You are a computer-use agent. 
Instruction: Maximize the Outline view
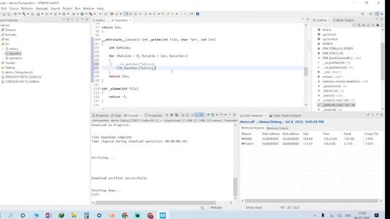click(382, 19)
